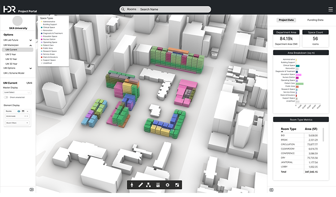Open the UM L-Scheme Model link
Screen dimensions: 336x197
click(15, 73)
